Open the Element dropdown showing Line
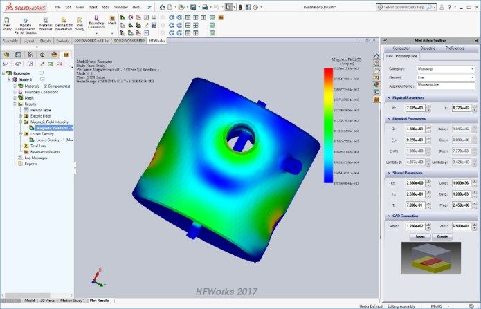 (x=446, y=77)
